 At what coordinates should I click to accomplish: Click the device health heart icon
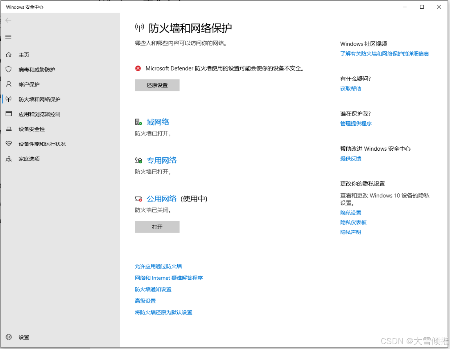click(9, 144)
